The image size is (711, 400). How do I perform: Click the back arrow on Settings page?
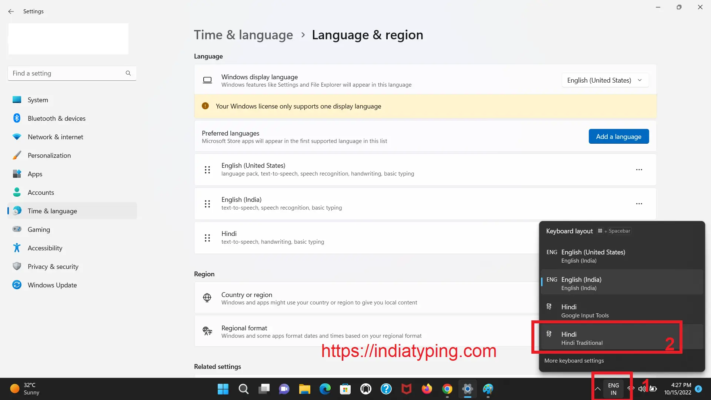point(11,11)
